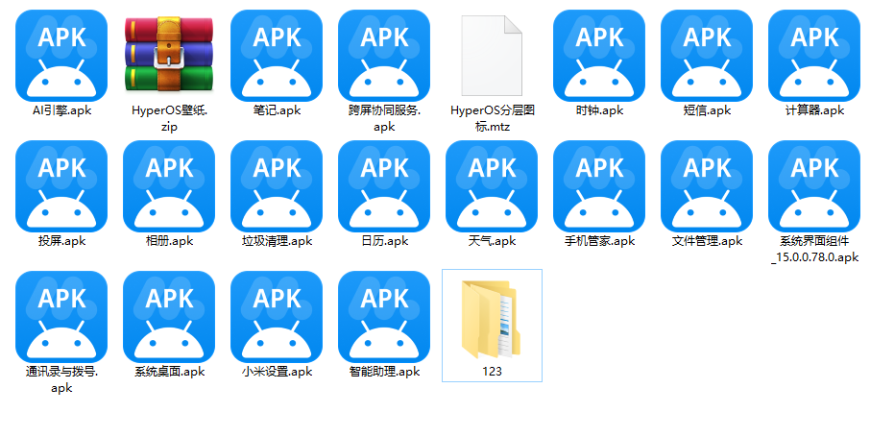Select the HyperOS分层图标.mtz file
This screenshot has height=437, width=870.
[492, 55]
